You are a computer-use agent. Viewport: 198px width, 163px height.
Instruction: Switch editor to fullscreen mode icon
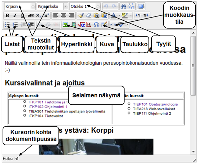[x=141, y=6]
